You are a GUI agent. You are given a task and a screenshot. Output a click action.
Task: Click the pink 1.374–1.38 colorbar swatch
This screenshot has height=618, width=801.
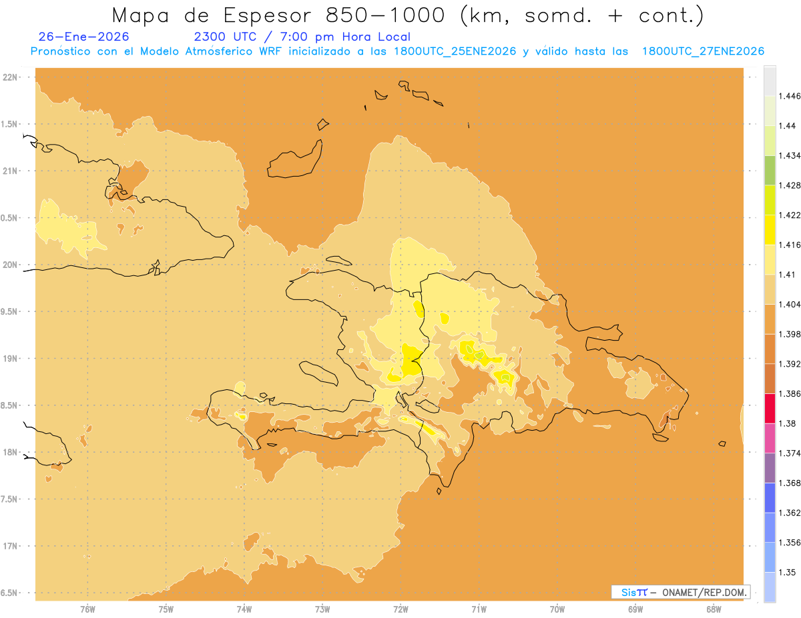click(770, 438)
